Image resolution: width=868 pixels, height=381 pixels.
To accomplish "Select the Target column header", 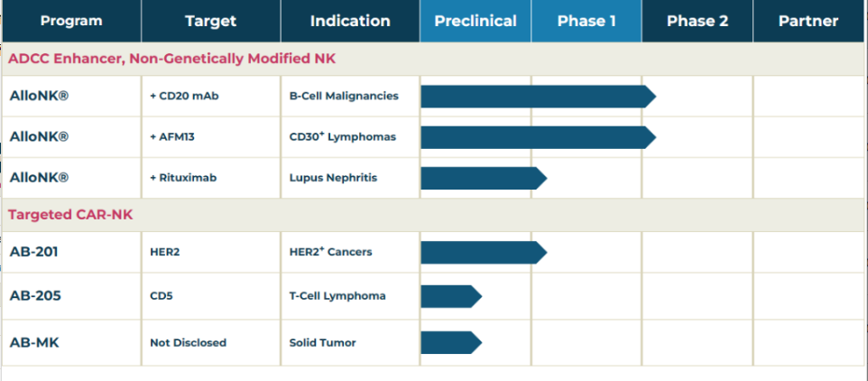I will pos(210,21).
